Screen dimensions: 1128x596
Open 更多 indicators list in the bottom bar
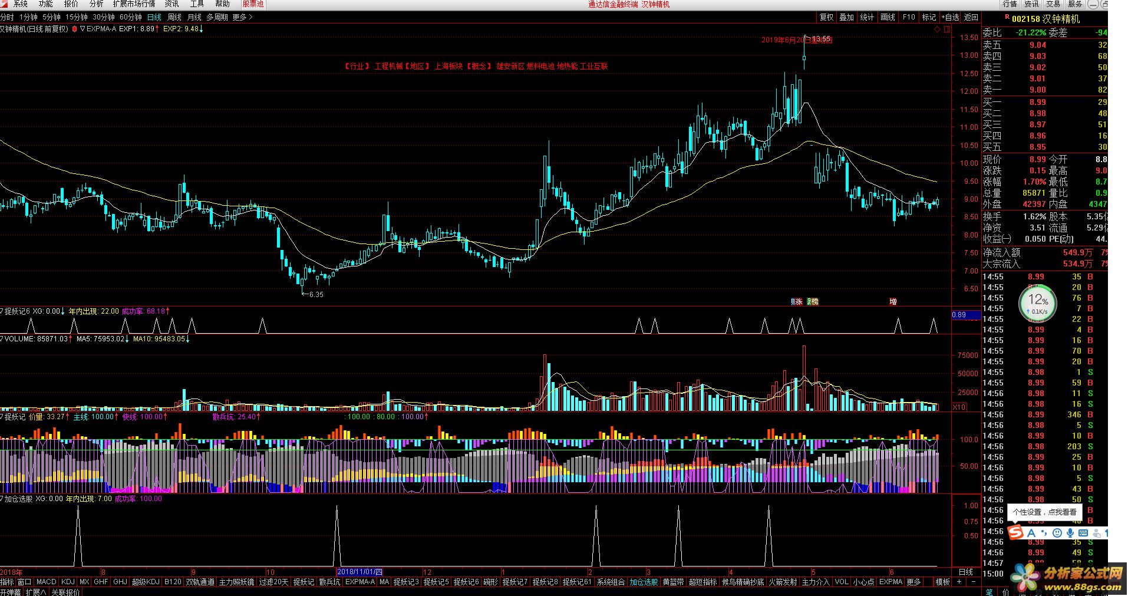tap(913, 582)
